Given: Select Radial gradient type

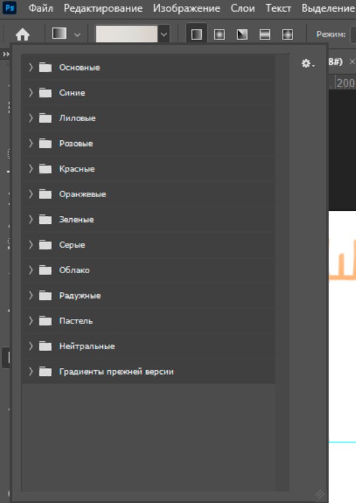Looking at the screenshot, I should (x=219, y=34).
